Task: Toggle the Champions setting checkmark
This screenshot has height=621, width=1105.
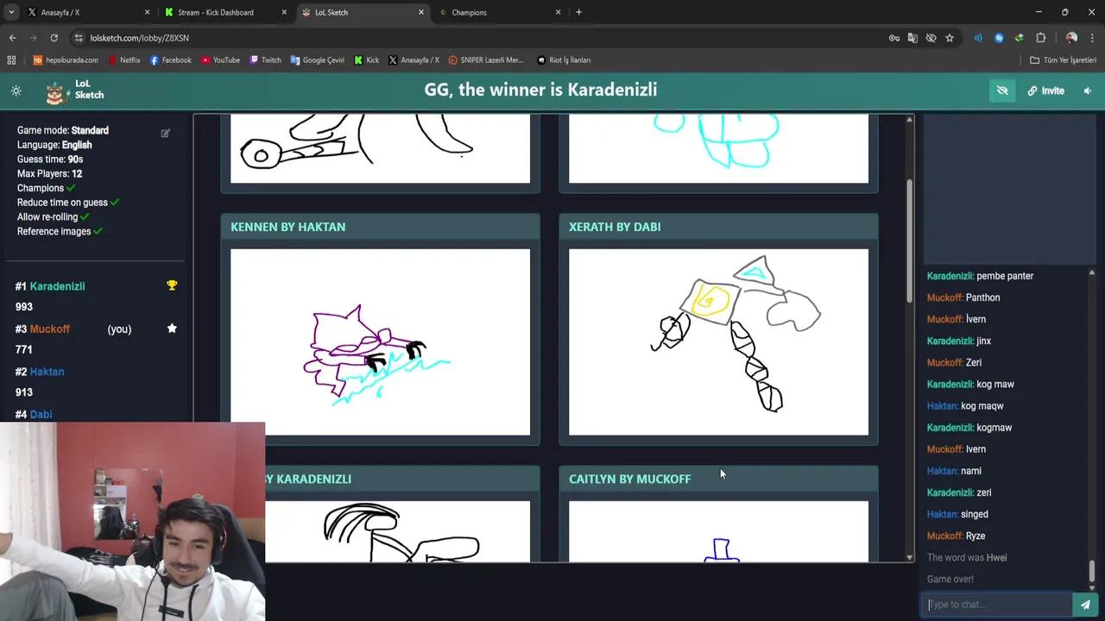Action: click(71, 188)
